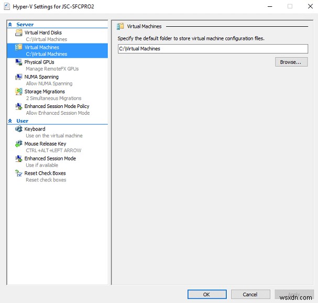The height and width of the screenshot is (303, 318).
Task: Click the Server section heading
Action: 25,25
